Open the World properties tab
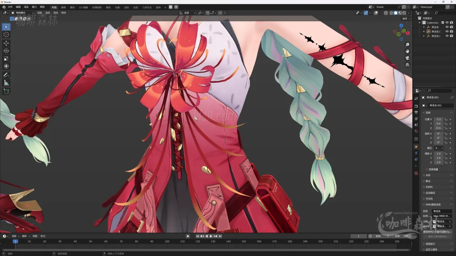Image resolution: width=456 pixels, height=256 pixels. coord(416,131)
